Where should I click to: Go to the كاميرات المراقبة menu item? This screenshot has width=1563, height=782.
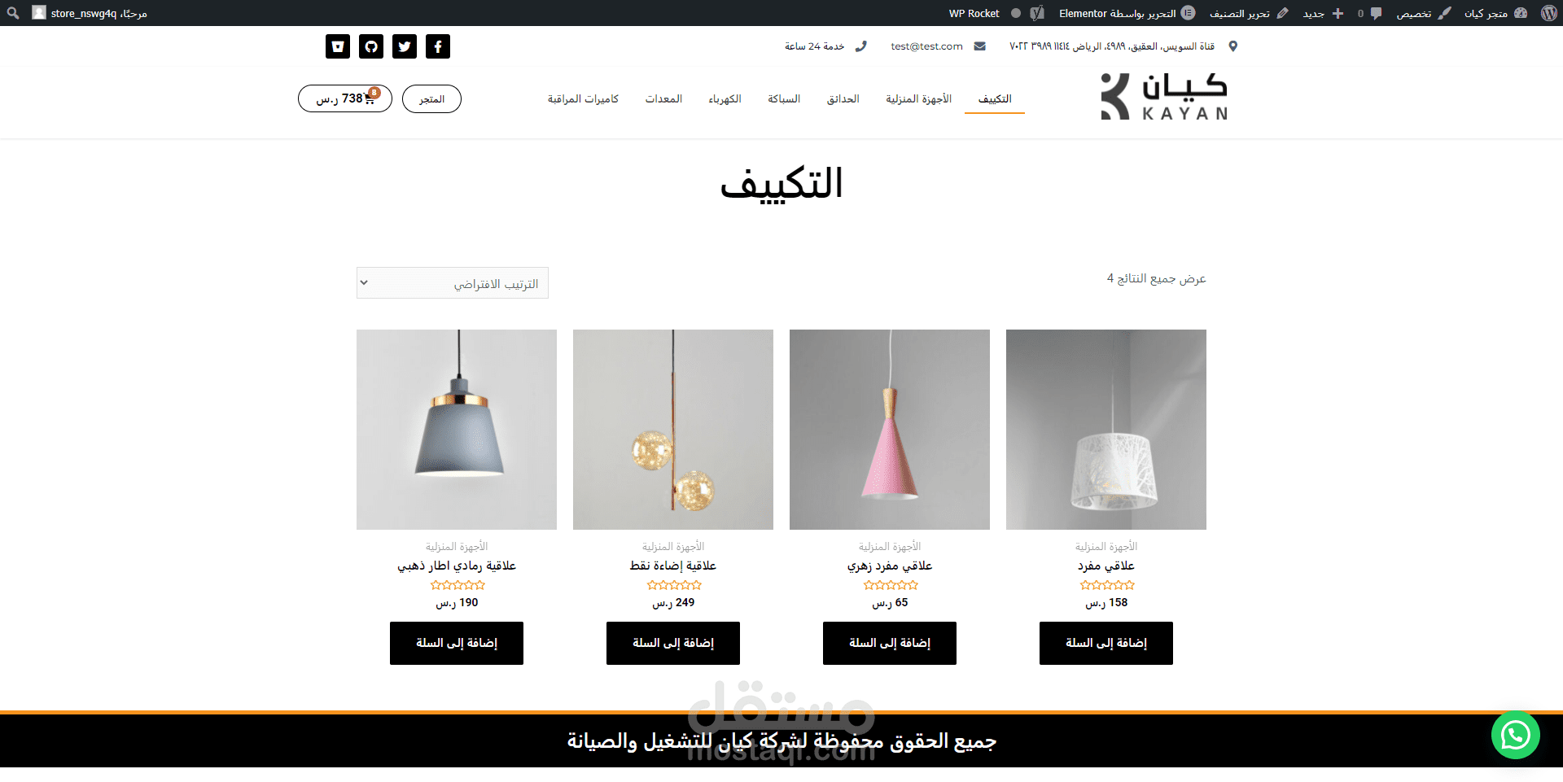[583, 98]
